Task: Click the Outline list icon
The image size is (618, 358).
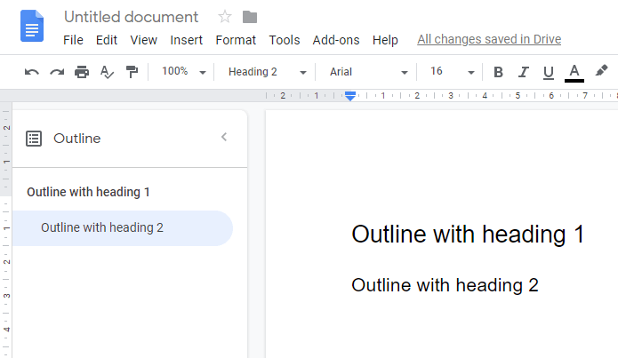Action: [34, 139]
